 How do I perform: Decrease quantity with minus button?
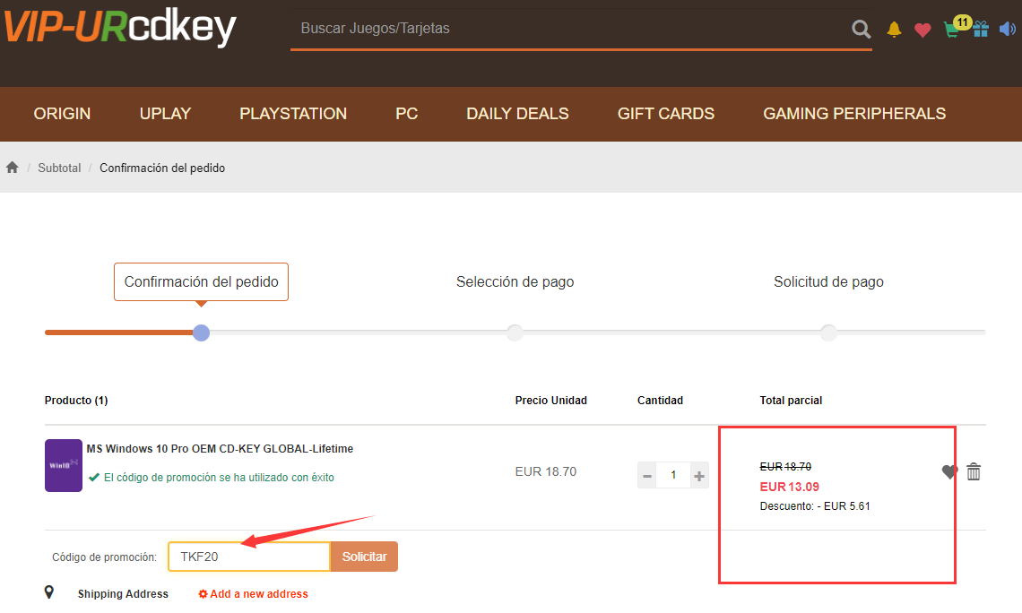(x=647, y=476)
